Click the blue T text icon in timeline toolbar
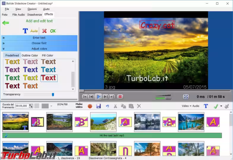 (206, 106)
